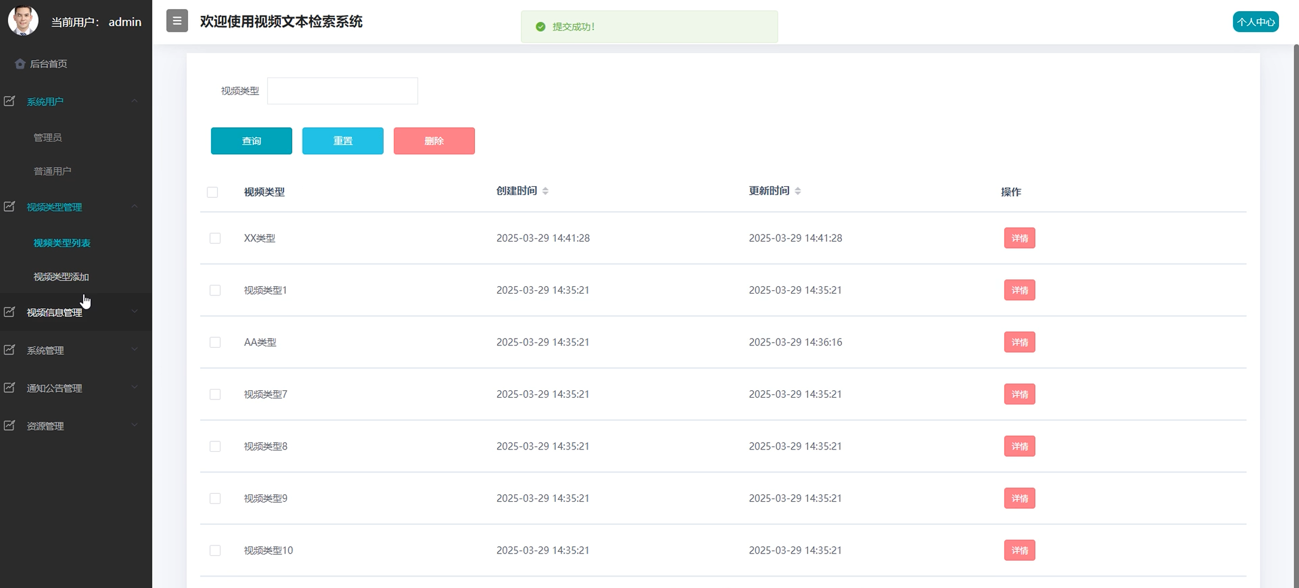
Task: Click the edit icon beside 系统管理
Action: tap(9, 350)
